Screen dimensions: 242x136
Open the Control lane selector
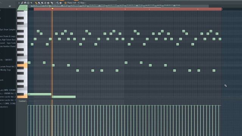(23, 101)
